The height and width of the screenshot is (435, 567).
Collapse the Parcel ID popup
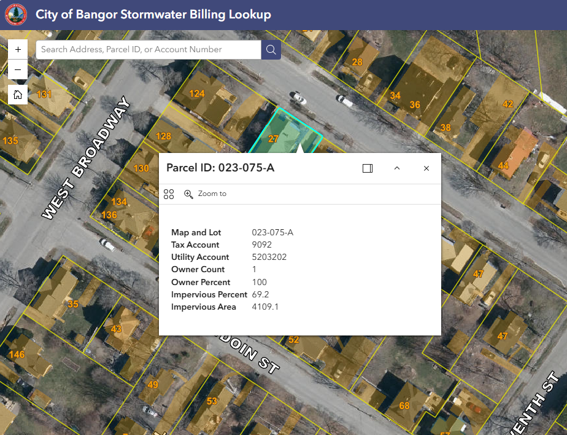pos(397,168)
